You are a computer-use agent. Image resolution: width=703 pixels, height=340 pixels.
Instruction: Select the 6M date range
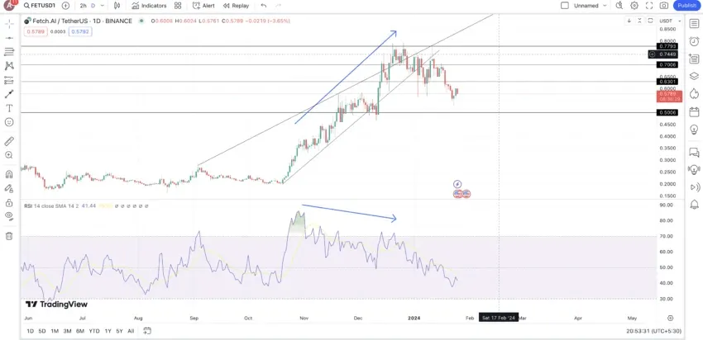pyautogui.click(x=79, y=331)
